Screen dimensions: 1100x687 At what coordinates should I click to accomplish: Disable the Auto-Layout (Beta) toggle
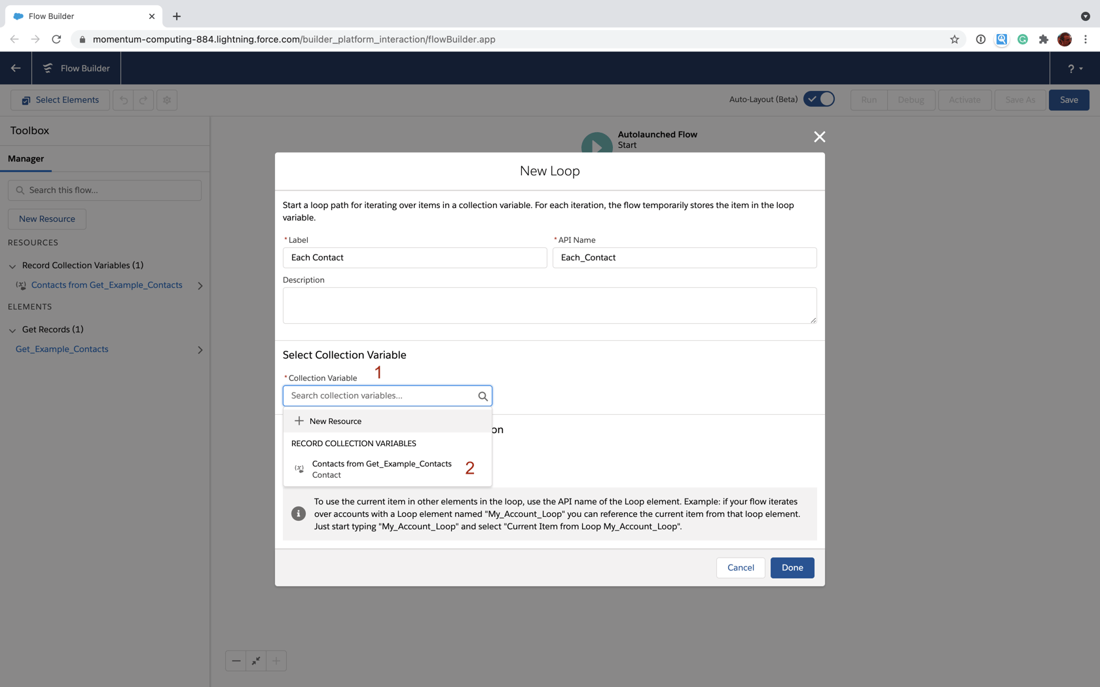point(818,99)
